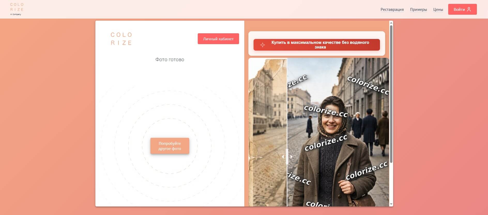Click the Фото готово status text
The image size is (488, 215).
click(170, 60)
